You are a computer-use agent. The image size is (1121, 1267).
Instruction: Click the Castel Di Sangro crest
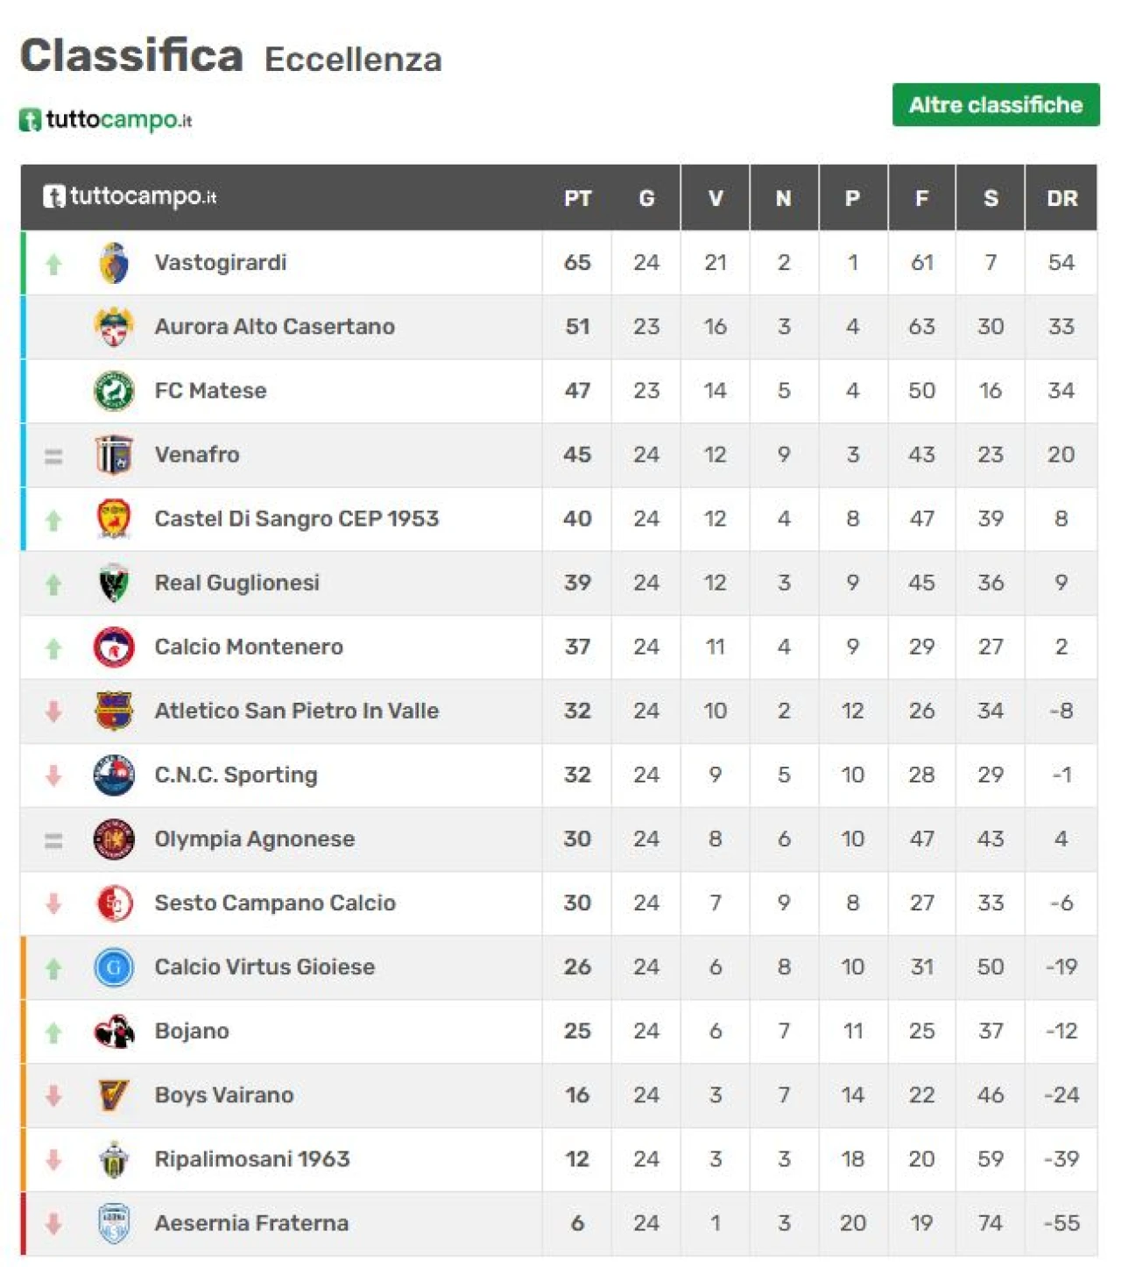click(x=114, y=519)
